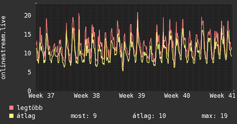Viewport: 237px width, 124px height.
Task: Click the 'max: 19' statistic
Action: coord(215,116)
